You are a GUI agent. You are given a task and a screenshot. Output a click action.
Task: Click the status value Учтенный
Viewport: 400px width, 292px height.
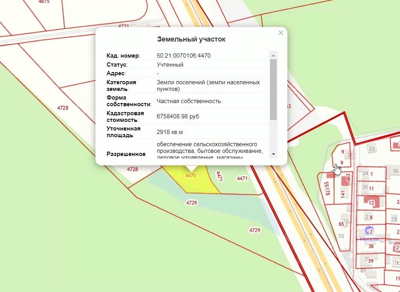[x=170, y=65]
